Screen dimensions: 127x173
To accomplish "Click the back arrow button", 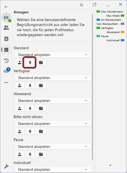I will coord(6,7).
